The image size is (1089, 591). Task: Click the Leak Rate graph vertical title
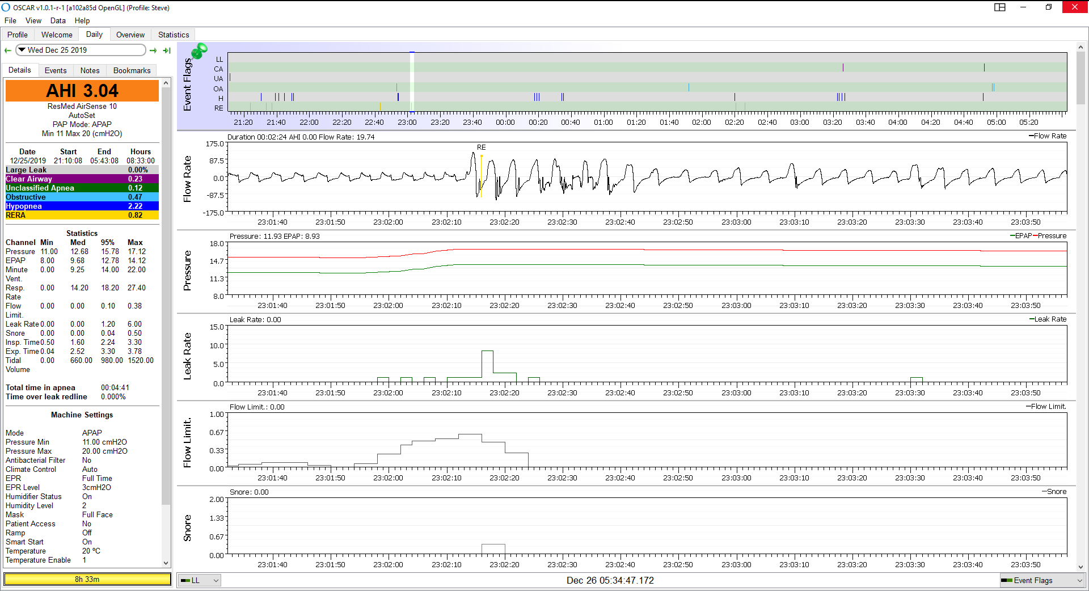click(187, 356)
